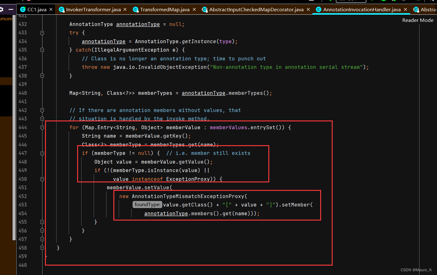Click IllegalArgumentException in the catch clause
Screen dimensions: 437x275
132,50
